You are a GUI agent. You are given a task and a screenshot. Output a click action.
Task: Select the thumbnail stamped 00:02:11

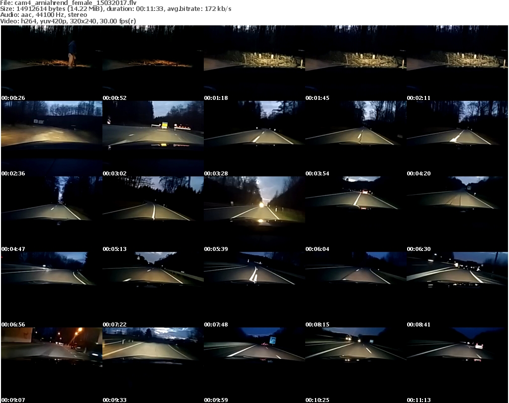coord(457,63)
